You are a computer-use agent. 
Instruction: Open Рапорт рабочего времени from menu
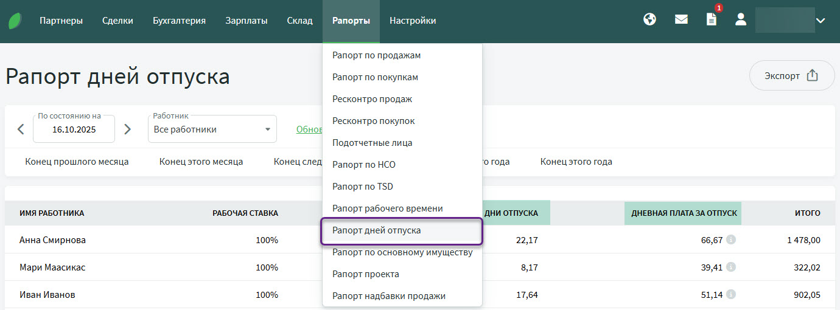[x=387, y=208]
